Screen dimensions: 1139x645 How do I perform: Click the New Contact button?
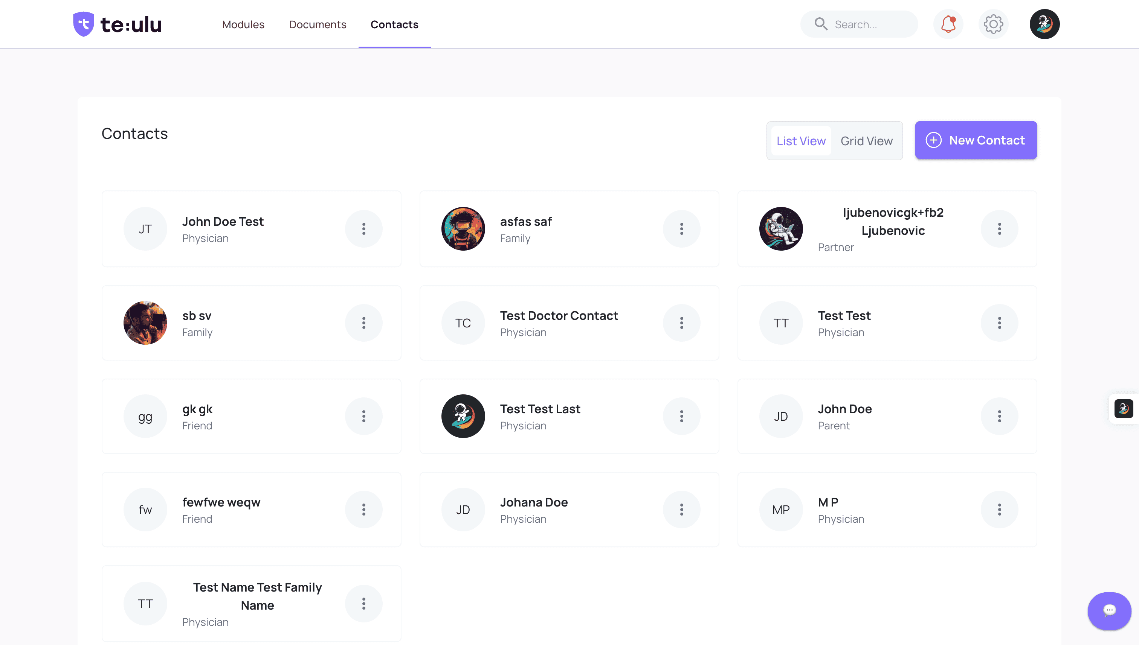pyautogui.click(x=976, y=140)
